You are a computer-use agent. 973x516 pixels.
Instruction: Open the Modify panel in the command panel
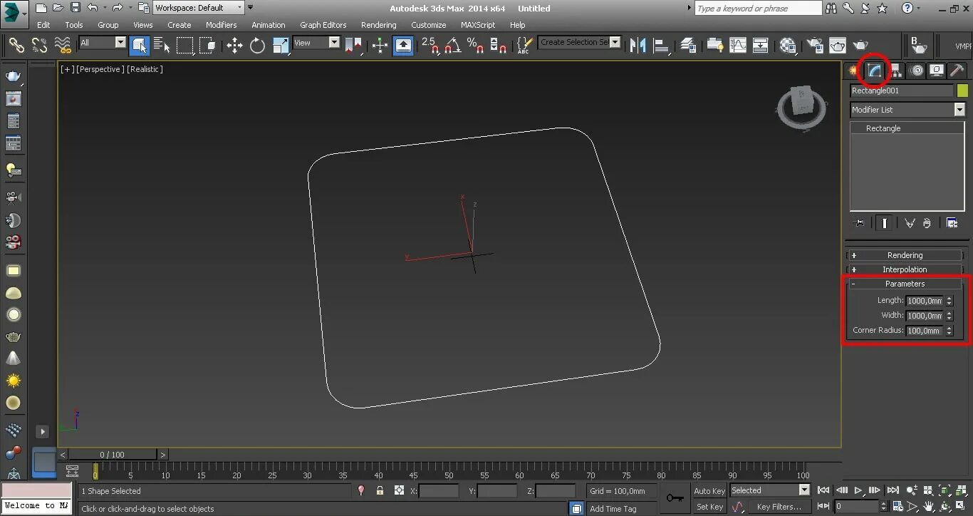click(875, 70)
